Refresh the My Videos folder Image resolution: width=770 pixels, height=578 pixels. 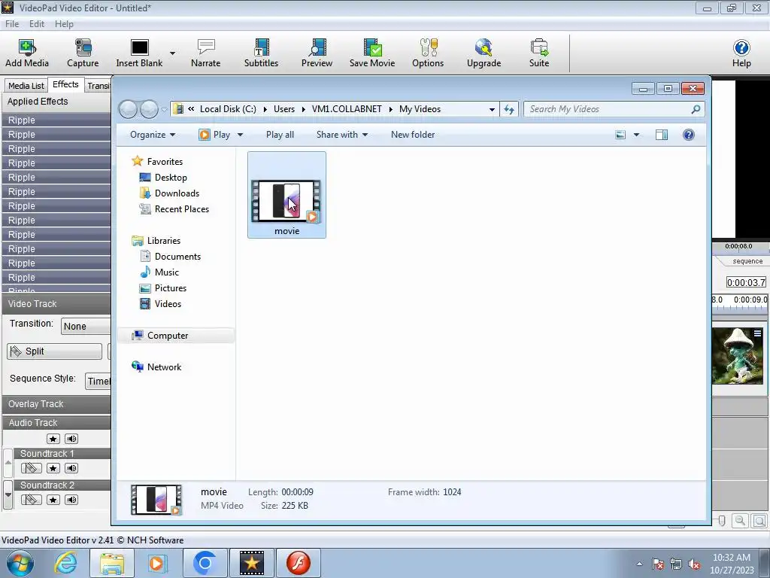click(509, 110)
